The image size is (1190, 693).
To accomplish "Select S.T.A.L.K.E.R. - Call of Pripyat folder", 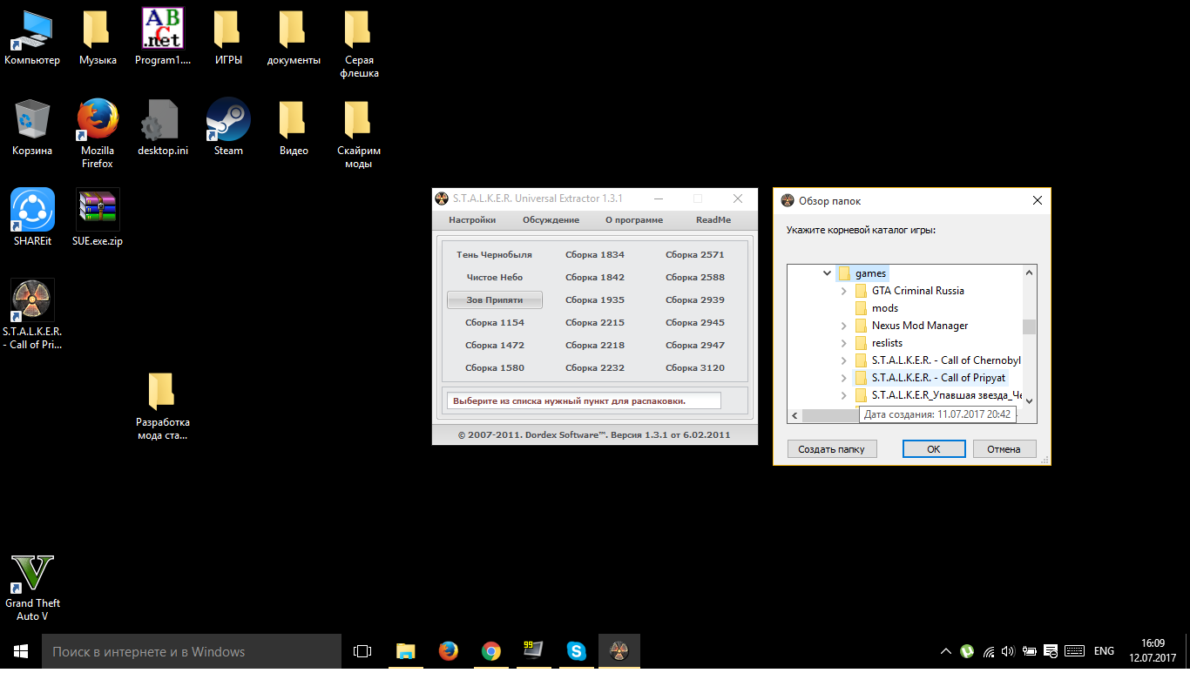I will click(938, 378).
